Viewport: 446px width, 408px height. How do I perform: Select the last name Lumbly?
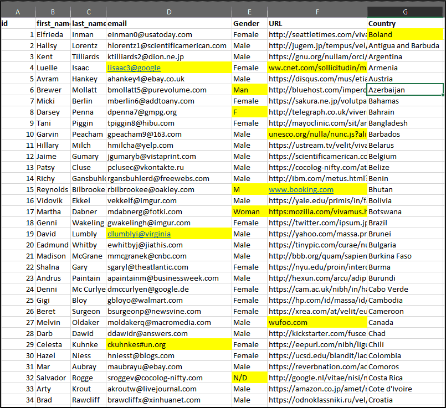[x=89, y=234]
